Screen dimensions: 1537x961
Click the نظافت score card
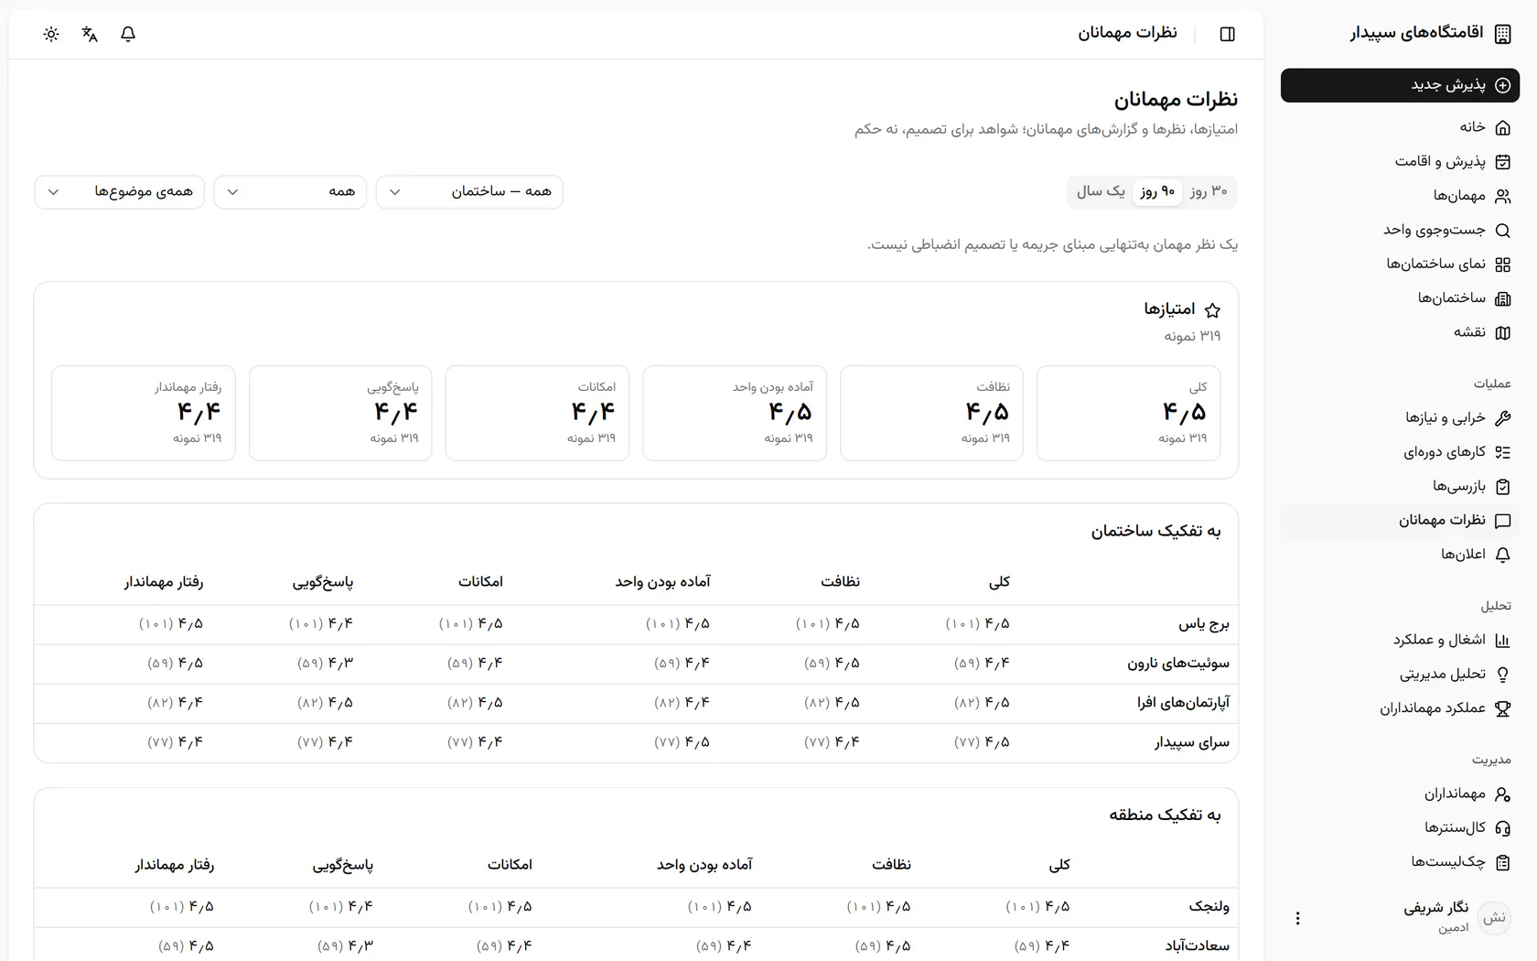point(931,413)
